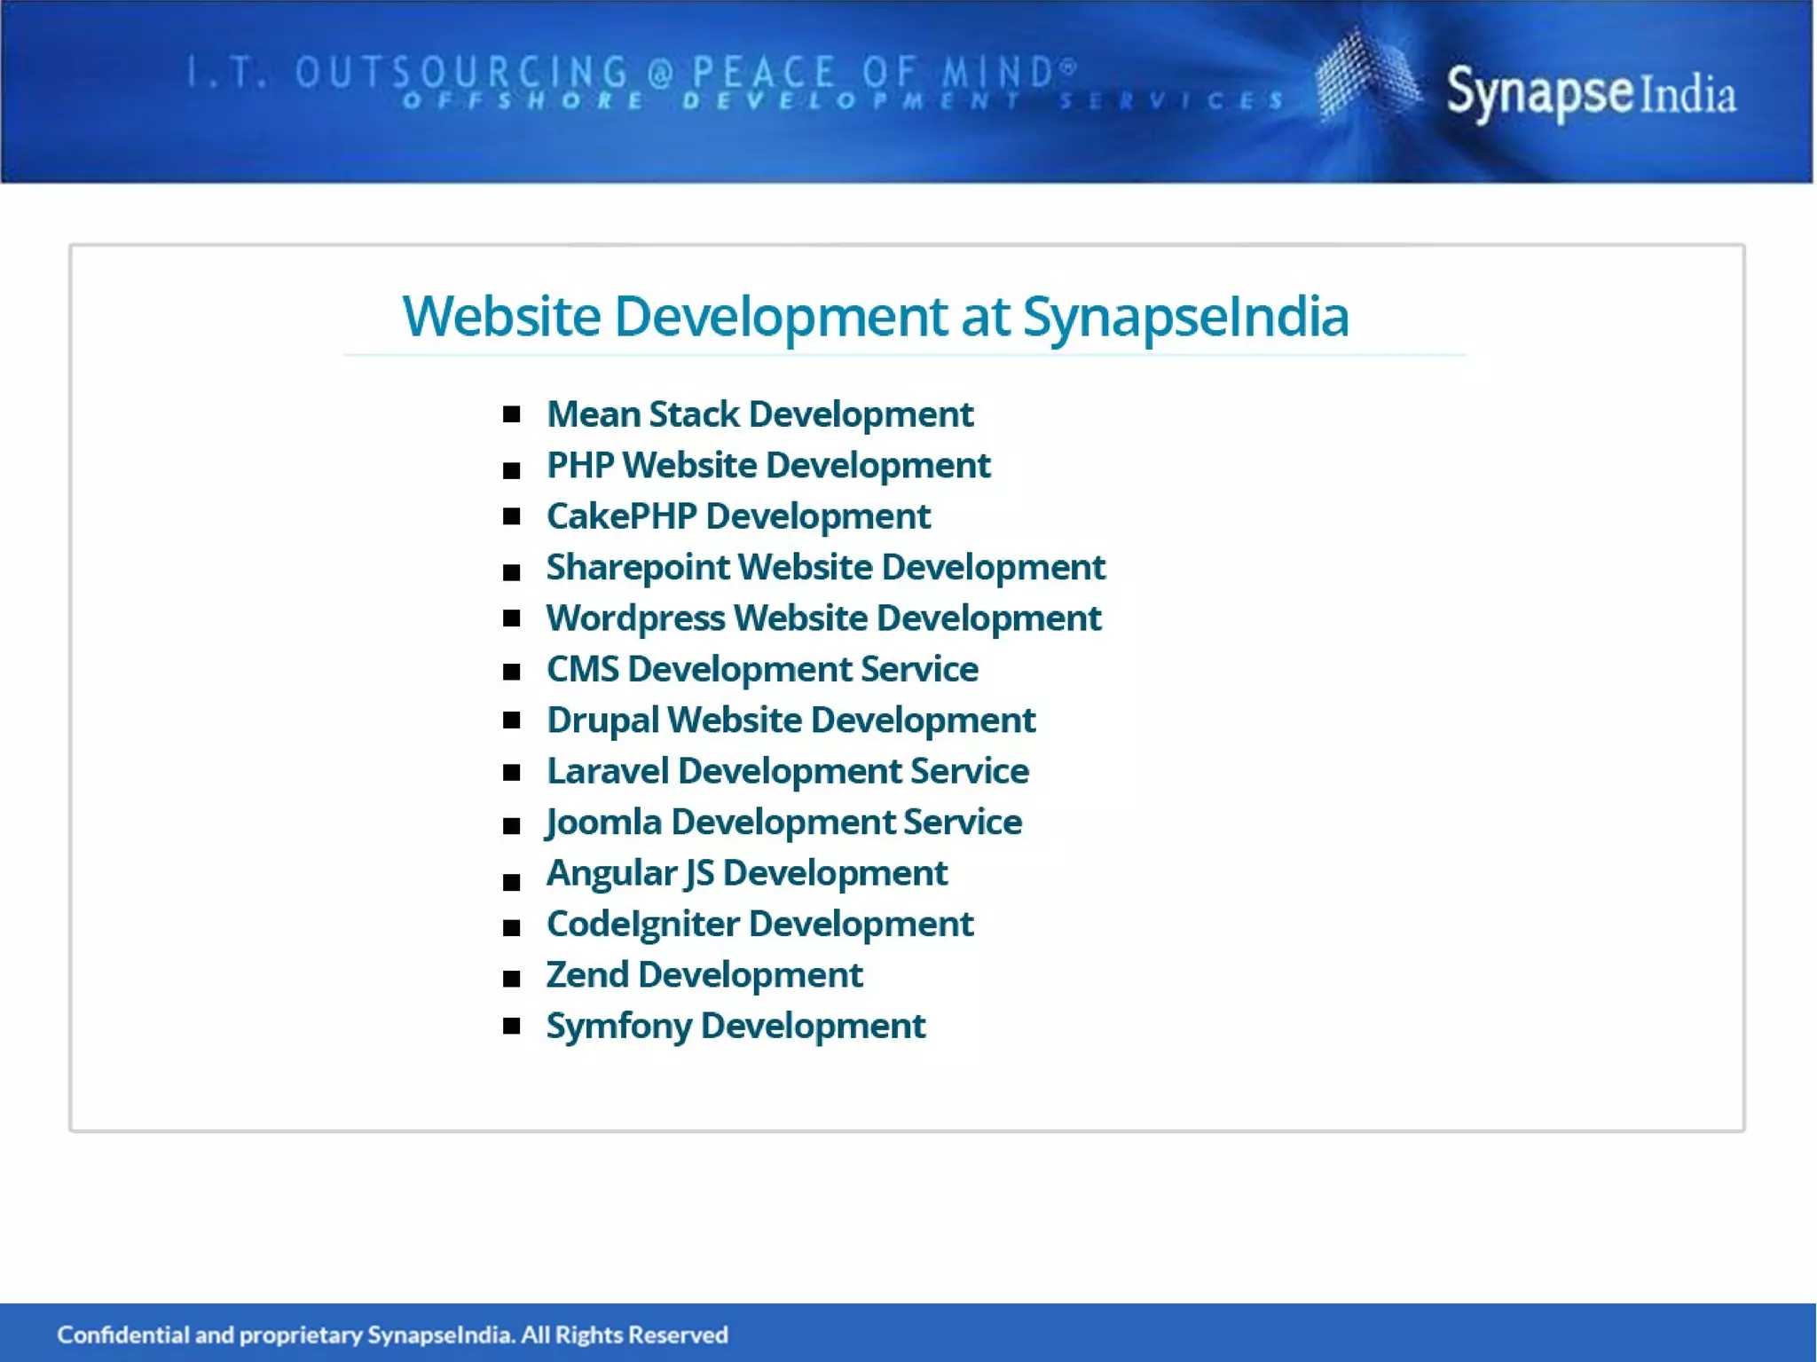The width and height of the screenshot is (1817, 1362).
Task: Click the Confidential and proprietary footer text
Action: [392, 1334]
